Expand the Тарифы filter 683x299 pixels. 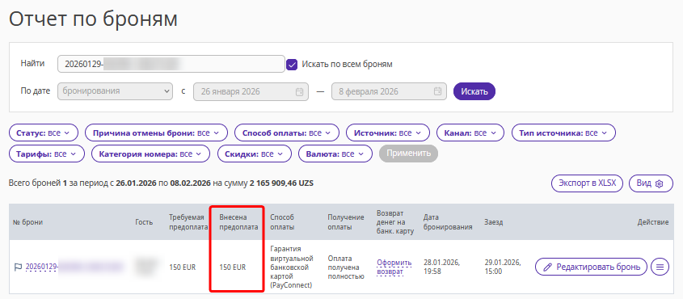click(47, 154)
